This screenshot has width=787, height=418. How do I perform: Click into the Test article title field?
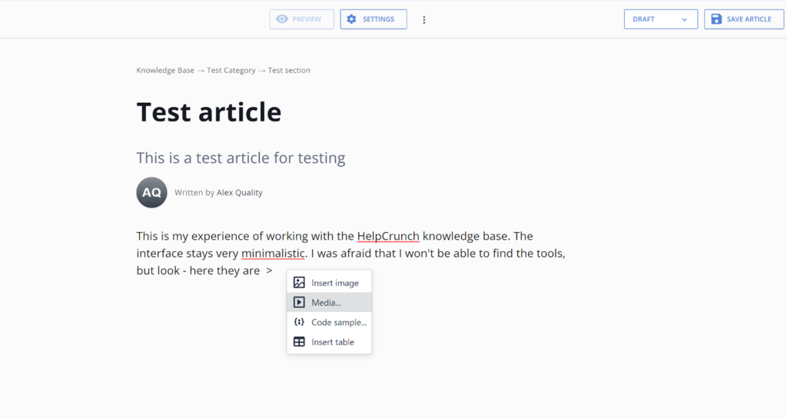[x=209, y=112]
